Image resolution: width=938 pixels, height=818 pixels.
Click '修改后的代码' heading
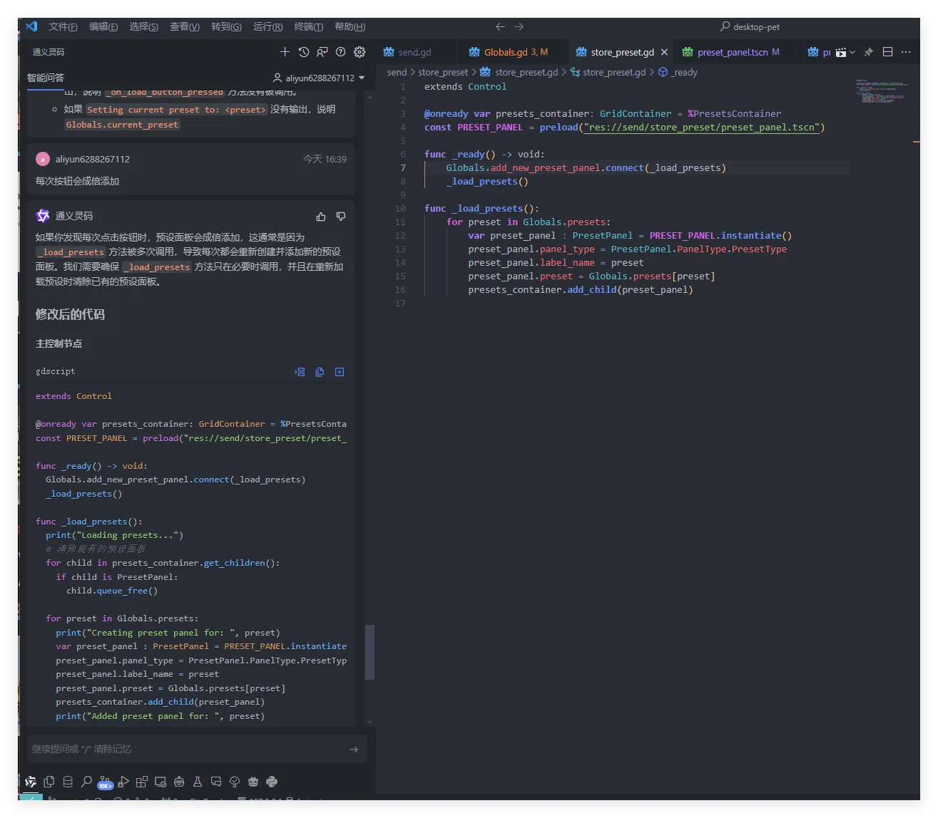pos(70,314)
